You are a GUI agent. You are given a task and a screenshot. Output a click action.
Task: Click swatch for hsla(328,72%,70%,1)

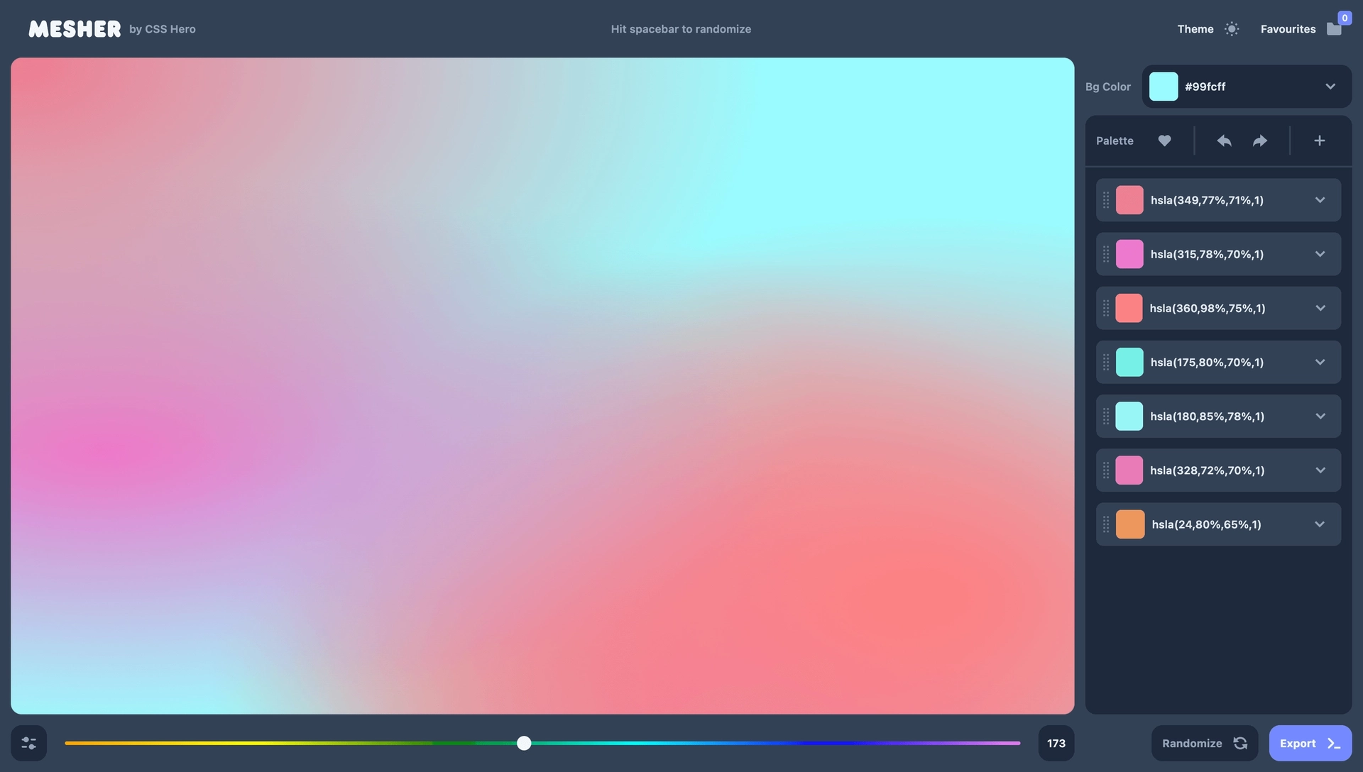(x=1129, y=470)
